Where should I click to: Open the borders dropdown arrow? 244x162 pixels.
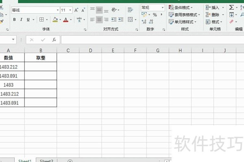pos(47,20)
